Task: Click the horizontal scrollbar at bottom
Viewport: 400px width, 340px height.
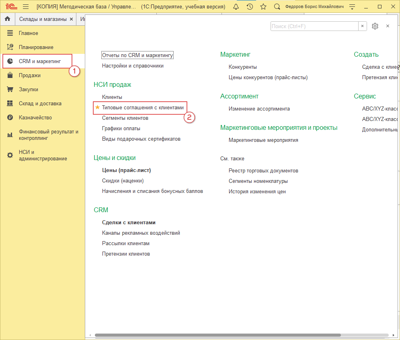Action: tap(217, 335)
